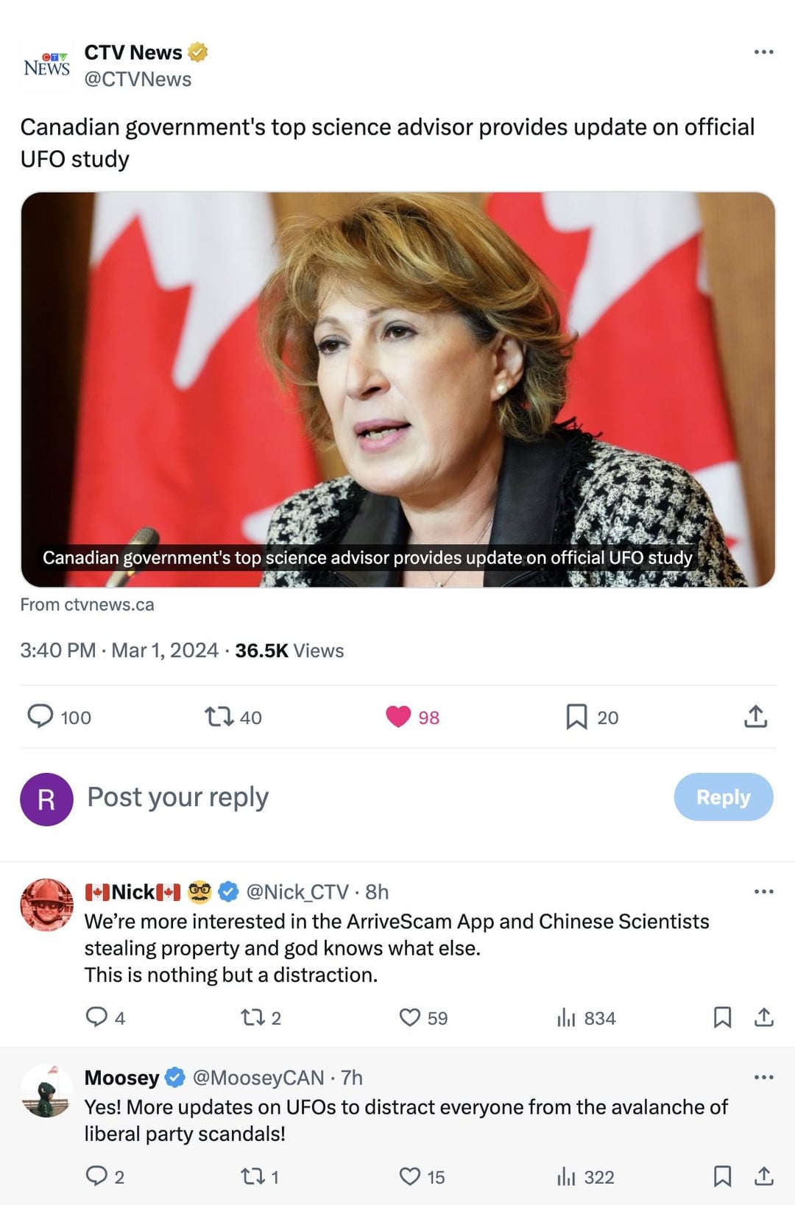
Task: View analytics for Nick's reply
Action: point(566,1017)
